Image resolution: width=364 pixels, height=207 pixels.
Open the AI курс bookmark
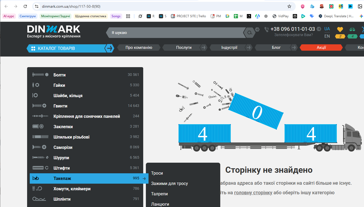click(9, 16)
